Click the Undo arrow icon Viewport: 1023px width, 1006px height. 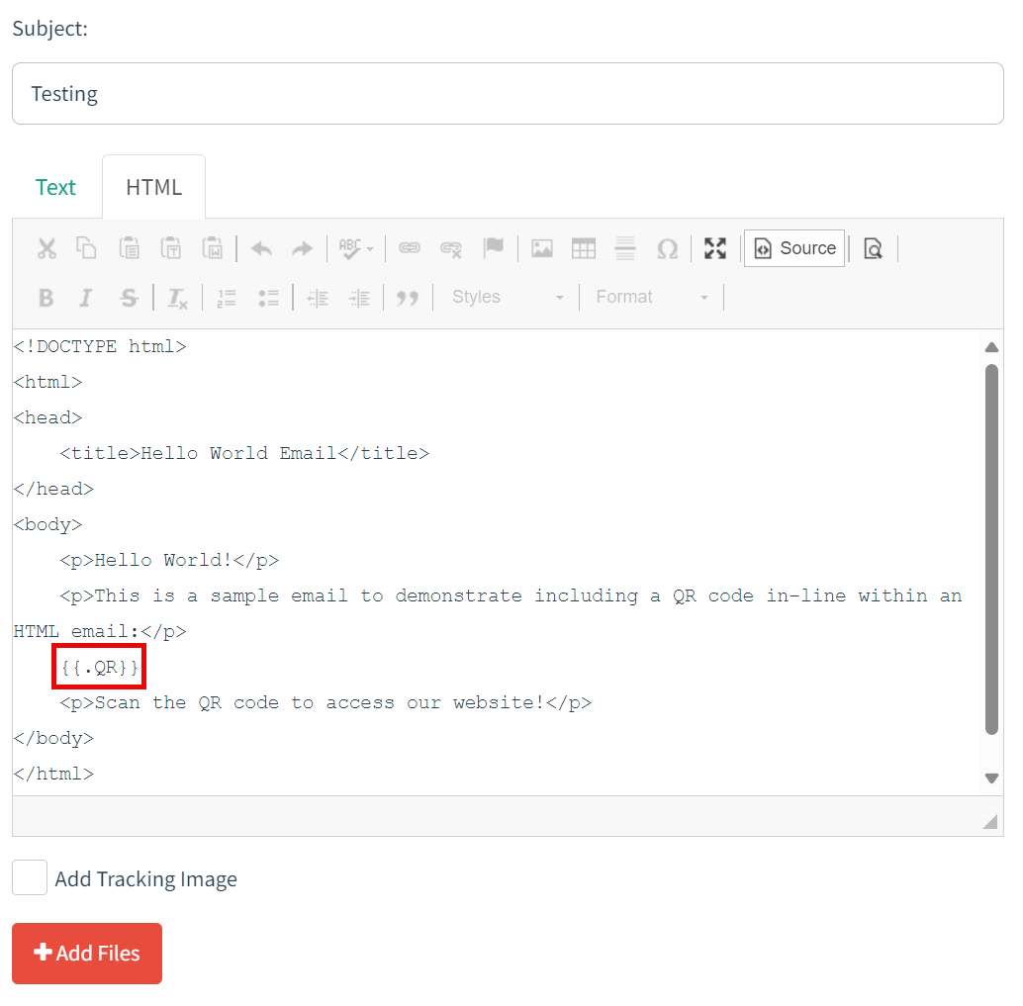coord(261,248)
